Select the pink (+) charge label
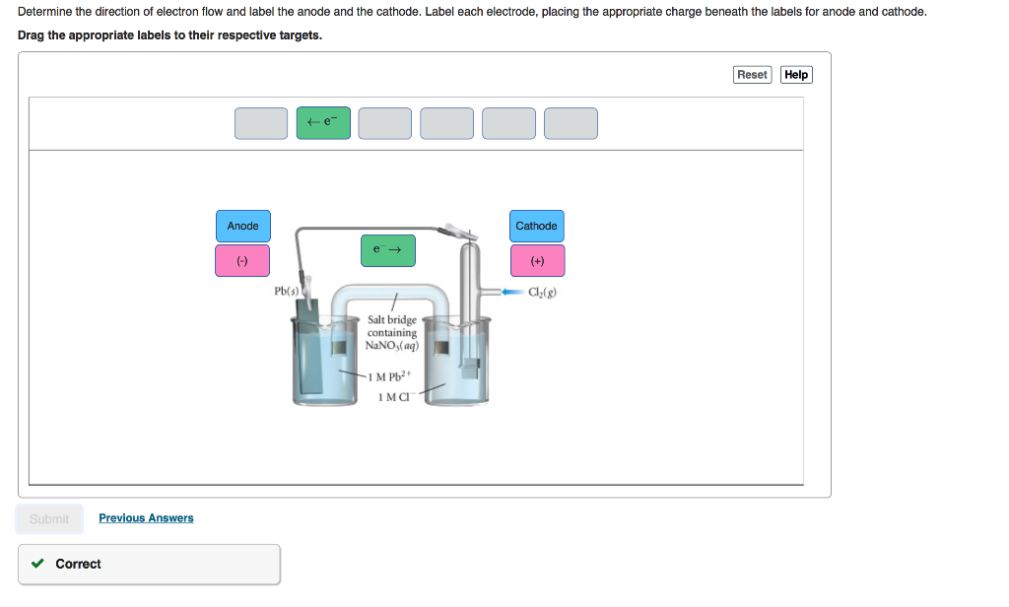This screenshot has height=607, width=1009. 536,260
